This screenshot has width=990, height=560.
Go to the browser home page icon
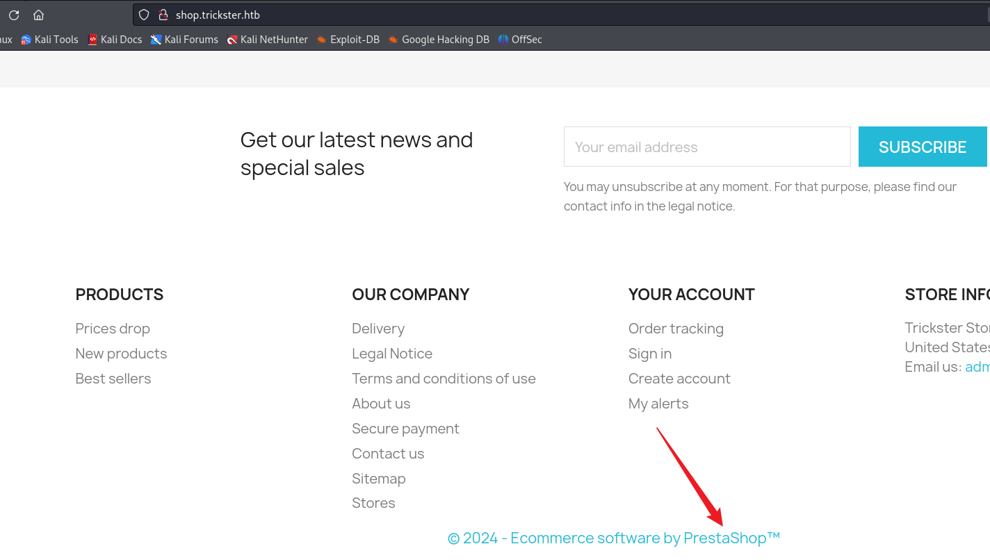[x=39, y=15]
